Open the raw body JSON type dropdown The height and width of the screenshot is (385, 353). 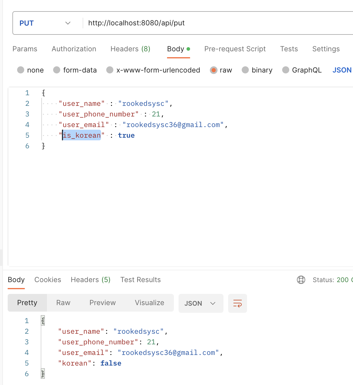coord(342,70)
